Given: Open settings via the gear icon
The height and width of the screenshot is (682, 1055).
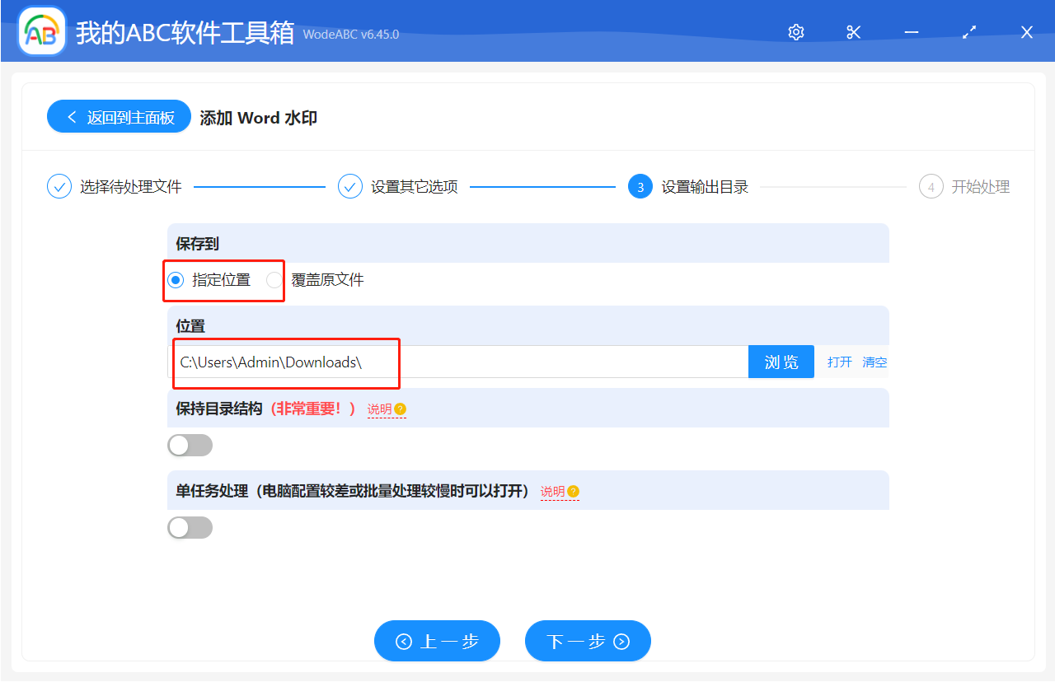Looking at the screenshot, I should tap(795, 31).
